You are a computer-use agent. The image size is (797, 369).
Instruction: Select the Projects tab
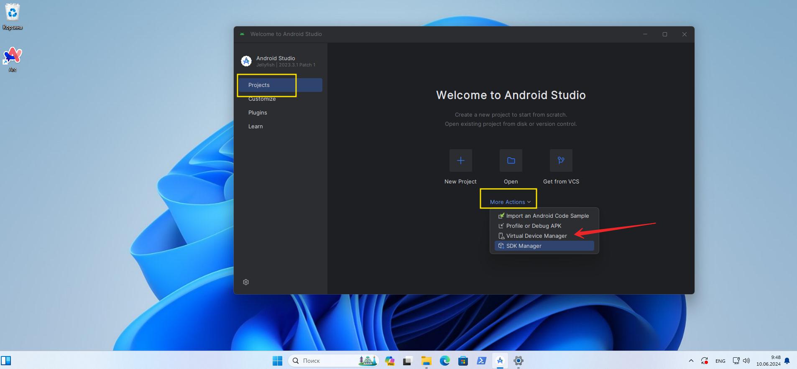(x=280, y=85)
